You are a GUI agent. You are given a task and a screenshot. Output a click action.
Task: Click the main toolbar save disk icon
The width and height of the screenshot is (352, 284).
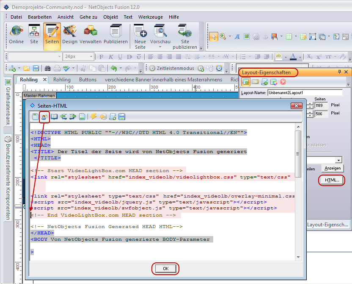coord(36,68)
